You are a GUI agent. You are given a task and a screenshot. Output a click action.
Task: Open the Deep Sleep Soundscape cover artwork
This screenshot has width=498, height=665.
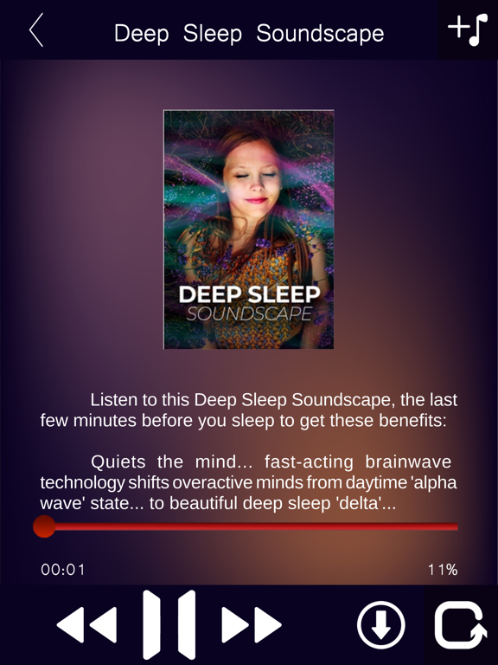(x=249, y=229)
